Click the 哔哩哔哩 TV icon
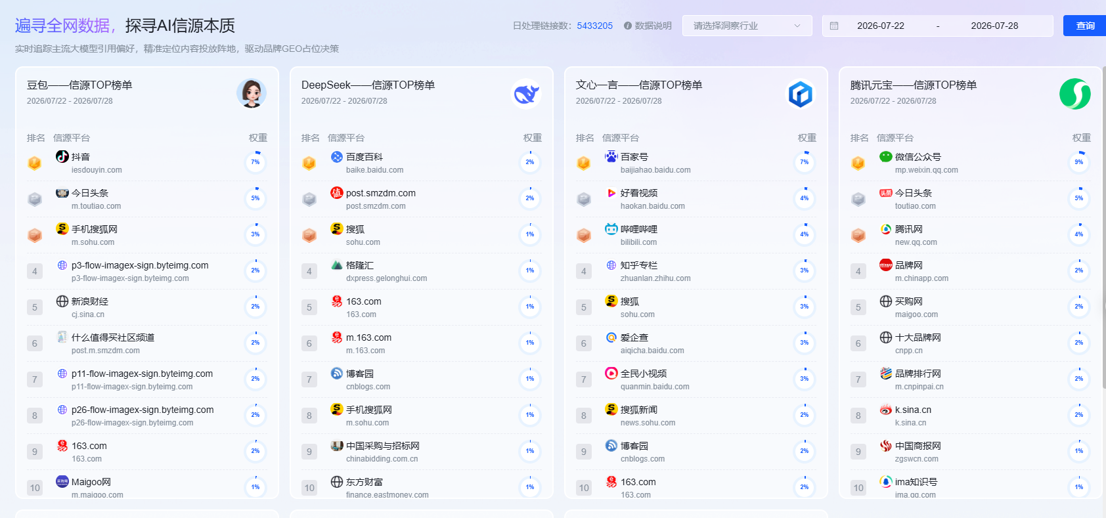This screenshot has width=1106, height=518. [x=611, y=228]
